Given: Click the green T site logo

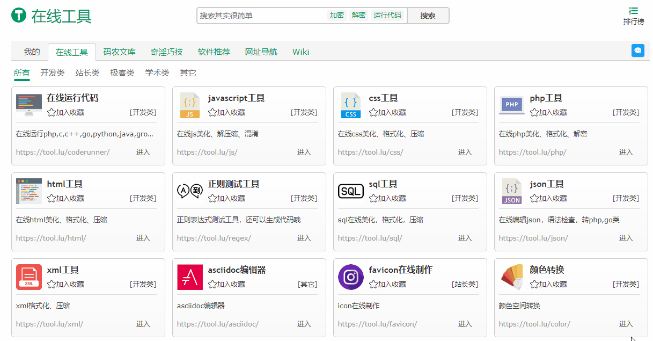Looking at the screenshot, I should 19,16.
